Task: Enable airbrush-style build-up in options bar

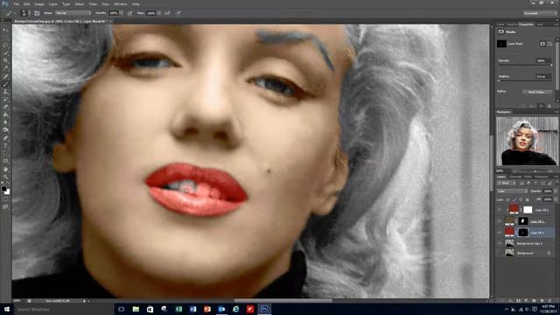Action: pyautogui.click(x=167, y=13)
